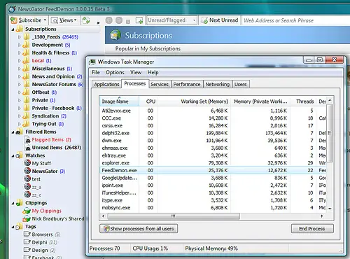Open the zz_e watch icon
This screenshot has height=259, width=350.
pos(27,195)
